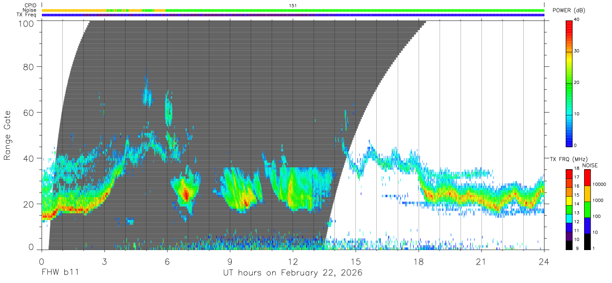
Task: Click y-axis tick label 60
Action: click(x=29, y=113)
